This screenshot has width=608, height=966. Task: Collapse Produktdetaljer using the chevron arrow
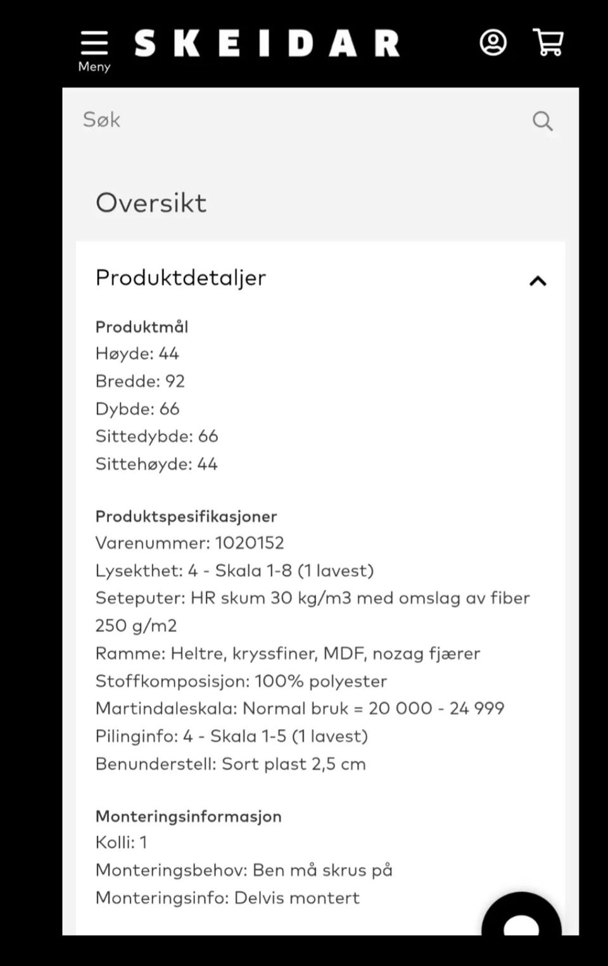click(538, 281)
